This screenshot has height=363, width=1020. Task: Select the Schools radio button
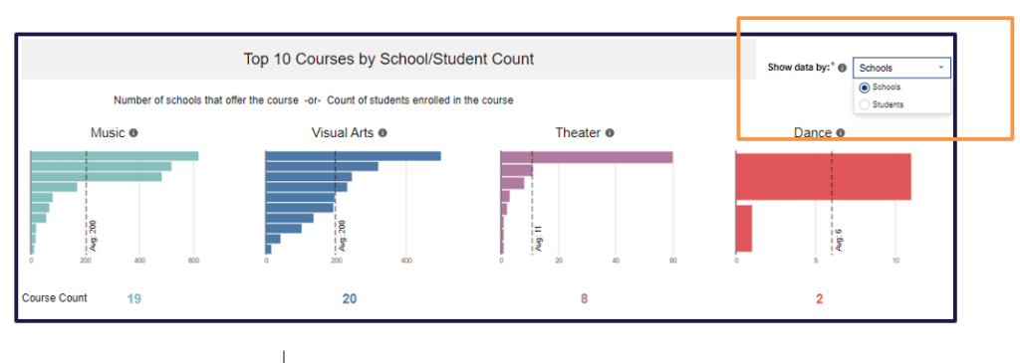coord(865,88)
